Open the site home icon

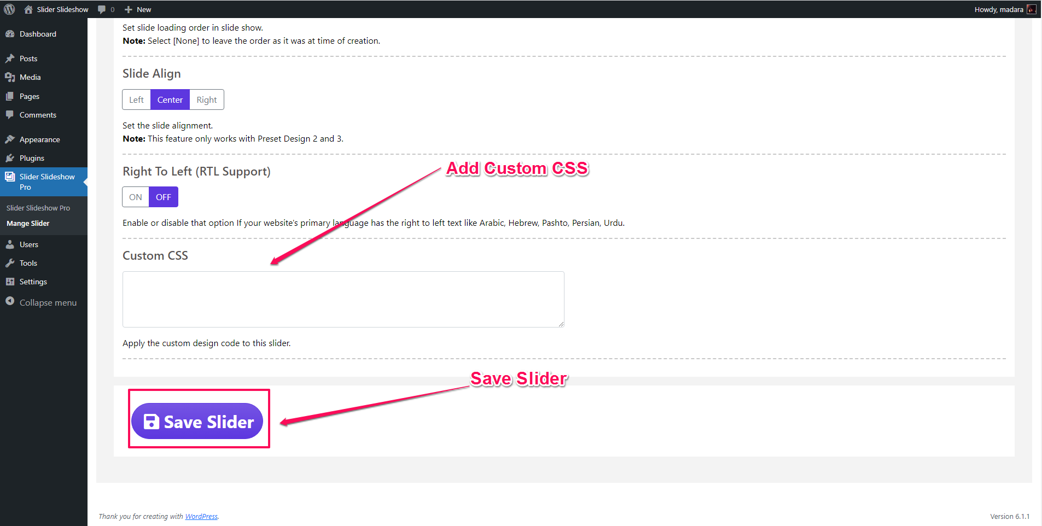28,9
